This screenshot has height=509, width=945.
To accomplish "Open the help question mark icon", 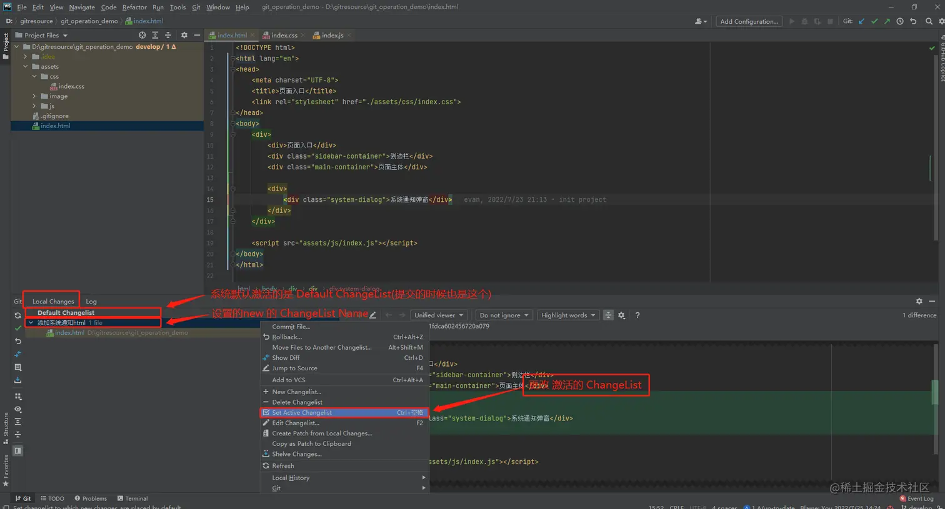I will (x=637, y=315).
